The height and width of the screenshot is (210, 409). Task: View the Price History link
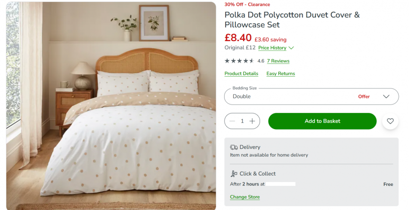[272, 48]
